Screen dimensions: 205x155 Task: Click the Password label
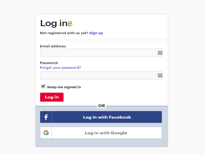(x=49, y=63)
